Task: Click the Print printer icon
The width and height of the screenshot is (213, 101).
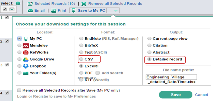Action: point(54,11)
